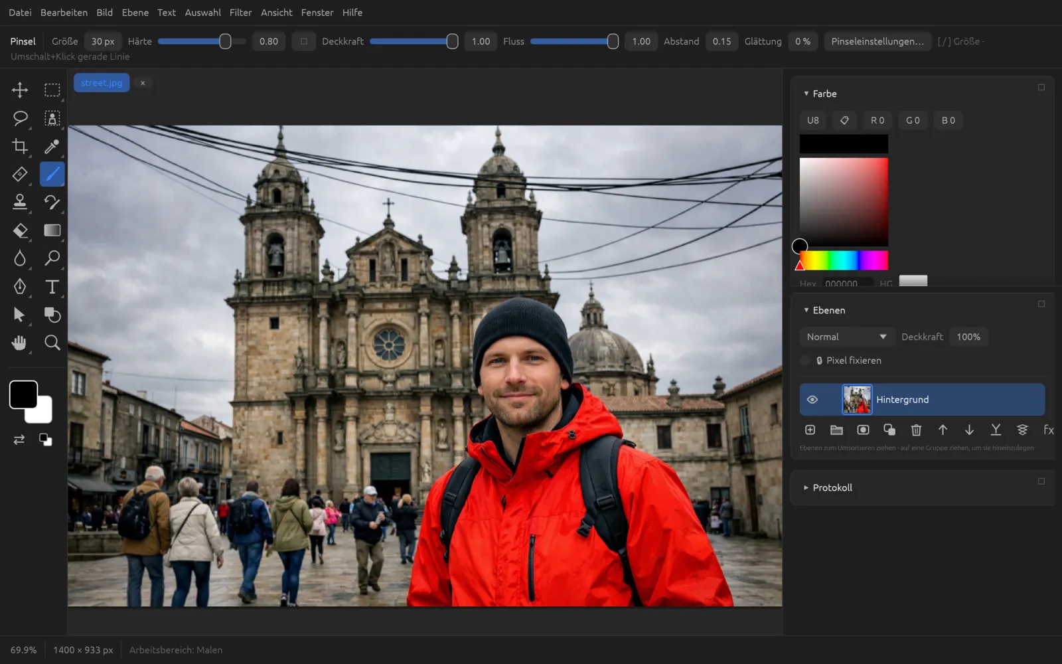Screen dimensions: 1062x664
Task: Expand the Protokoll panel
Action: pyautogui.click(x=806, y=487)
